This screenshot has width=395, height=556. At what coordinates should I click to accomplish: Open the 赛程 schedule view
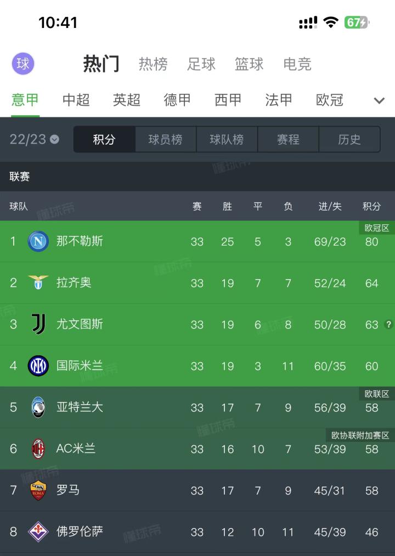coord(287,140)
